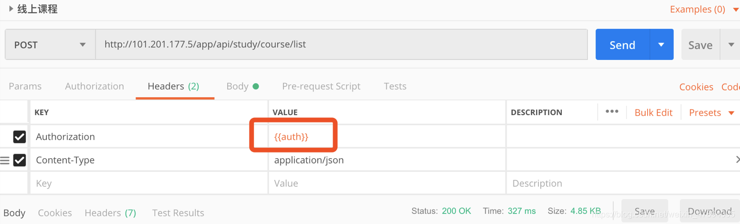This screenshot has width=740, height=224.
Task: Click the three-dots column options icon
Action: (x=611, y=112)
